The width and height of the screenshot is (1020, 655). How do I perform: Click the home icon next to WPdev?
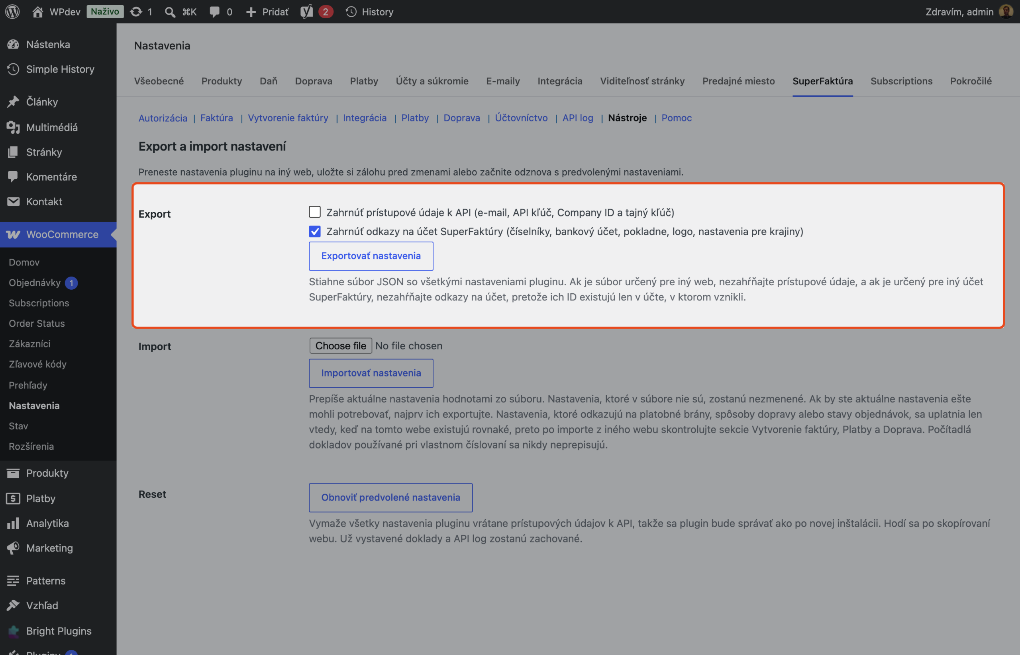point(37,12)
